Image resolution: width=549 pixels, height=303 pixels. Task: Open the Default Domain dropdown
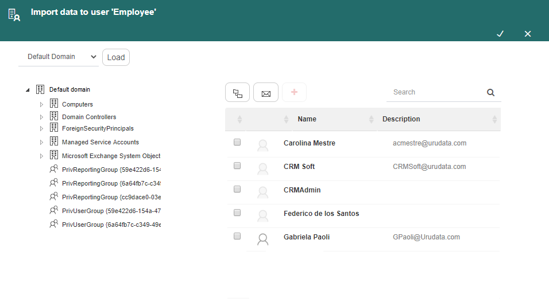coord(59,57)
